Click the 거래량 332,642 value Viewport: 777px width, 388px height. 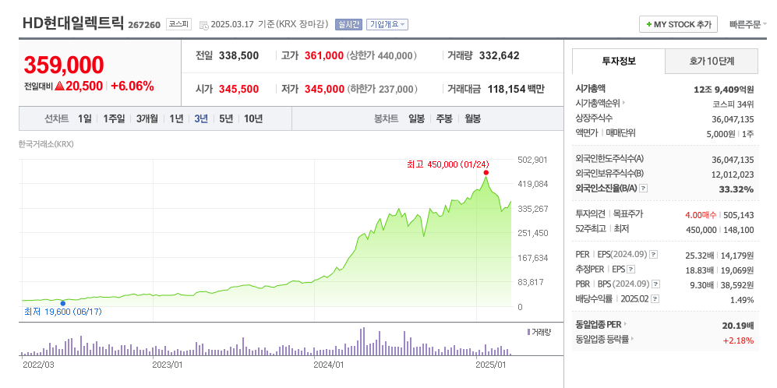pos(499,55)
